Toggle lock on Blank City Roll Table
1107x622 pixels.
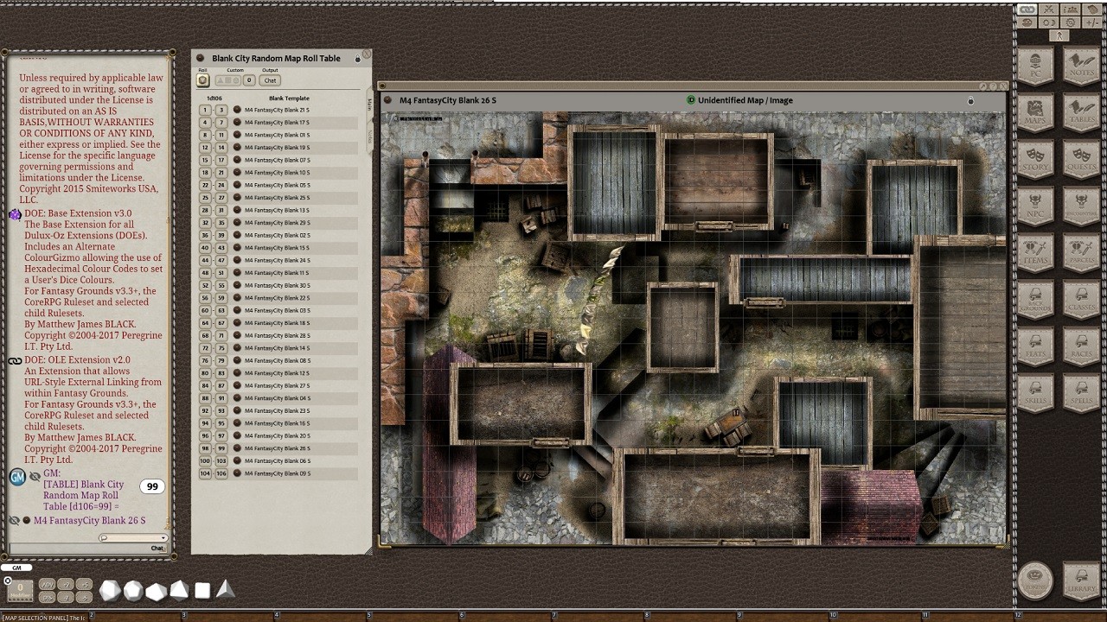[x=358, y=59]
